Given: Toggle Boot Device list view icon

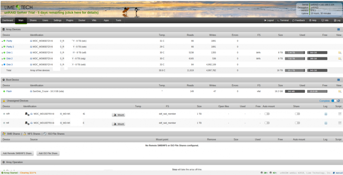Looking at the screenshot, I should (x=339, y=80).
